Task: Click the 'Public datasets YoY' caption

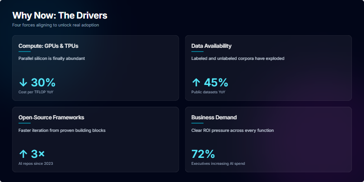Action: point(208,92)
